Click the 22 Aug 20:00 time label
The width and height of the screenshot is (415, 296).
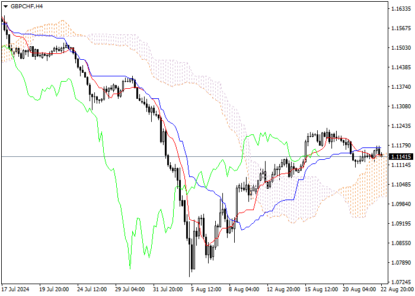398,289
